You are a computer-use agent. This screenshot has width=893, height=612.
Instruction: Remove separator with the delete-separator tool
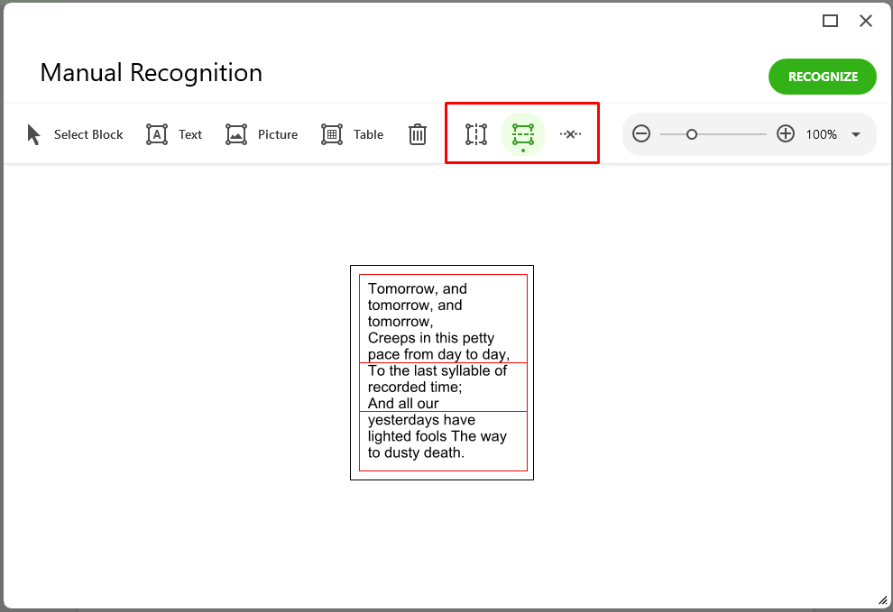[x=570, y=134]
